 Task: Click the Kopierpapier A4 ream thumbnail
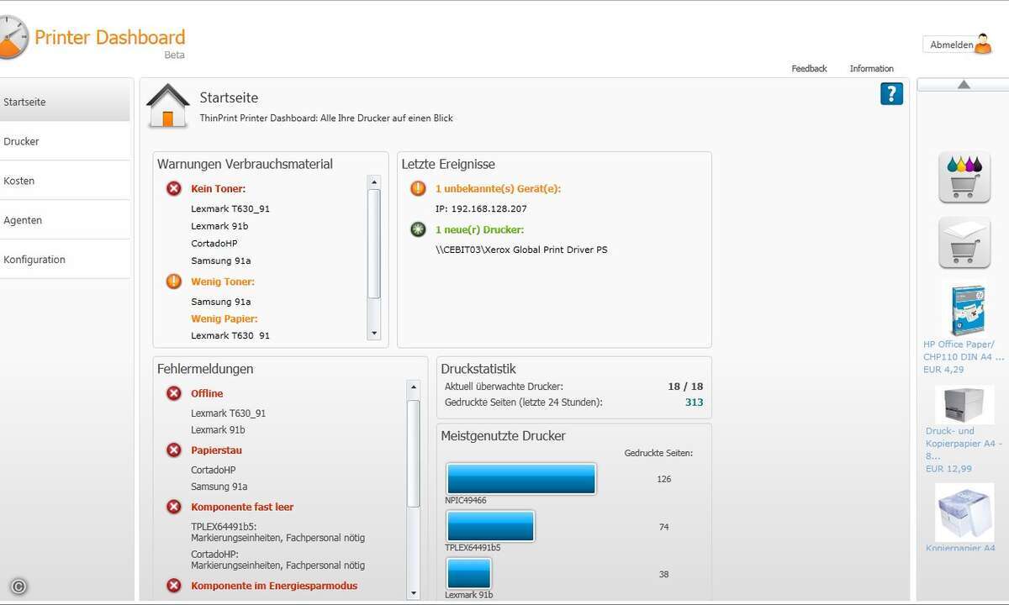tap(964, 513)
